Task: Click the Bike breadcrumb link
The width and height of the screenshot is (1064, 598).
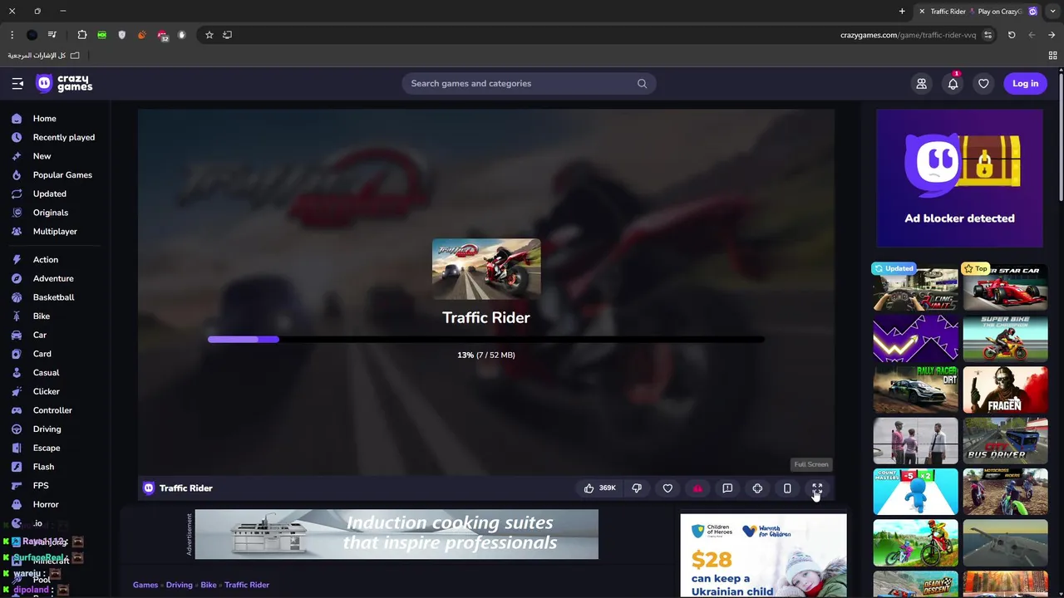Action: (209, 585)
